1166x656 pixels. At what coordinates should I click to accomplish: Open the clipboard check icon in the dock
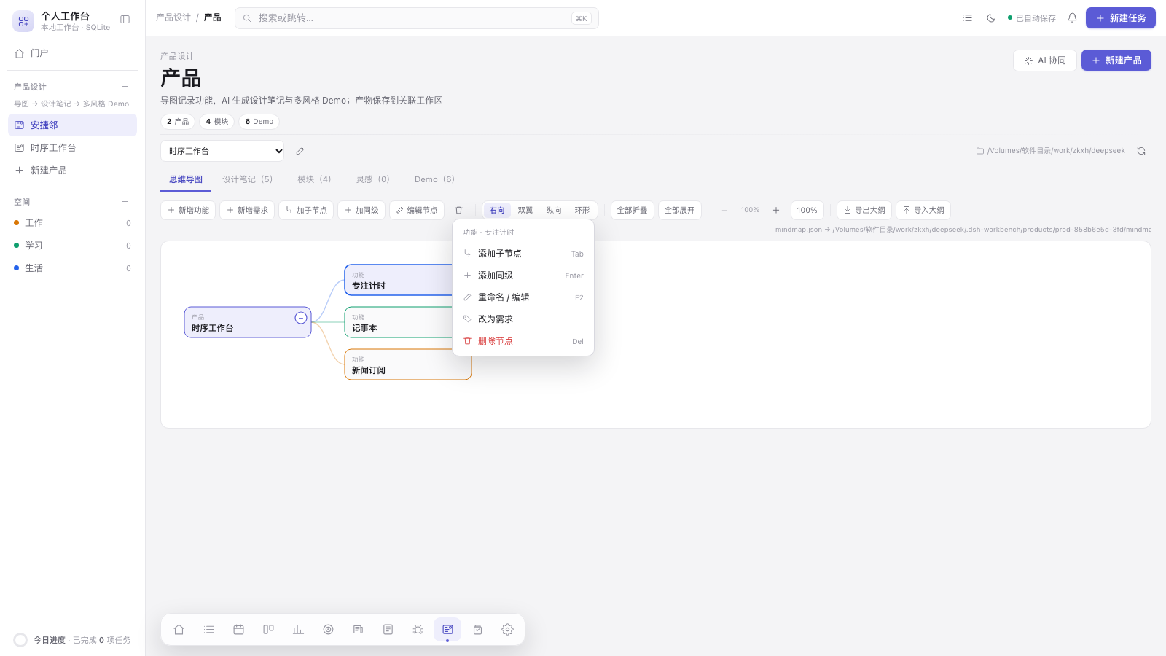click(478, 630)
